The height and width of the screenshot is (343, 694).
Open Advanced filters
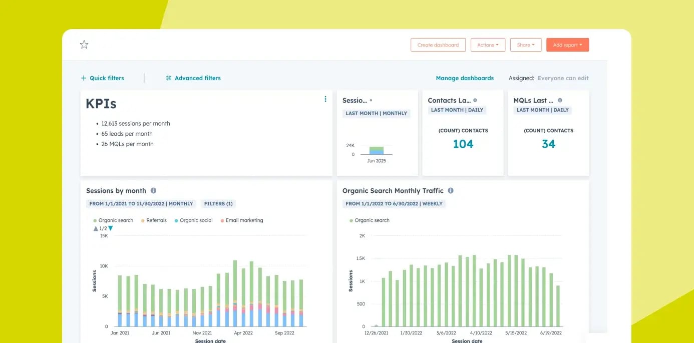[x=193, y=78]
